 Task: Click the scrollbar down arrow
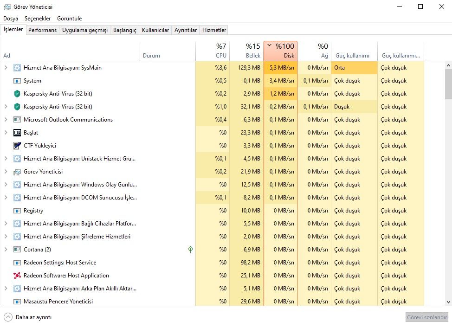click(448, 302)
